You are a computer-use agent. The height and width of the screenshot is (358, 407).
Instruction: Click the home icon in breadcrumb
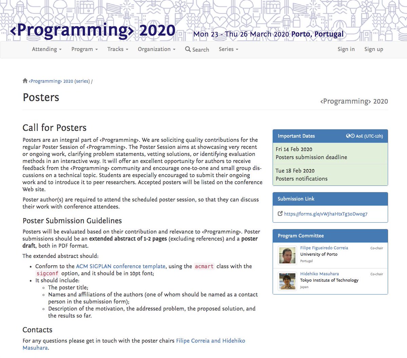25,81
